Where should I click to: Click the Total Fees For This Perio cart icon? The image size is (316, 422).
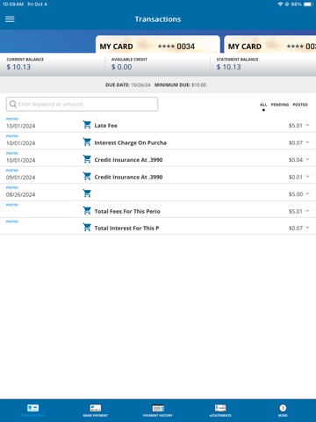pos(87,211)
